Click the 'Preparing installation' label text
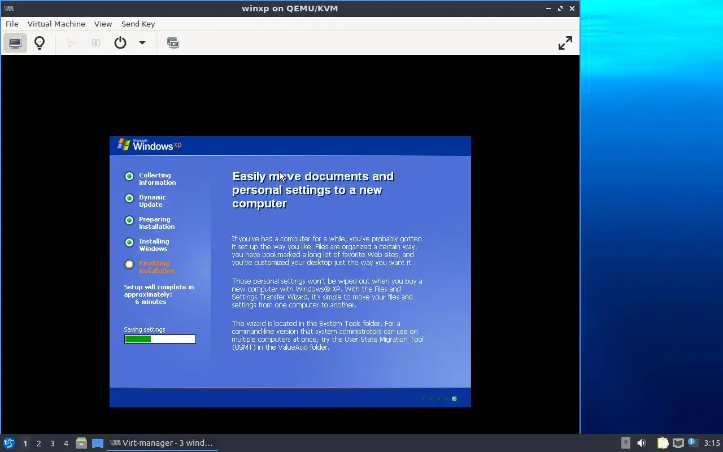Viewport: 723px width, 452px height. coord(156,223)
